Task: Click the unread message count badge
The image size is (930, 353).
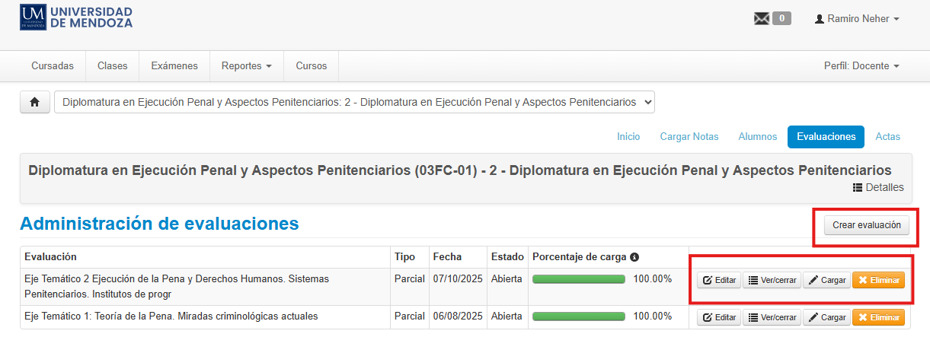Action: click(781, 18)
